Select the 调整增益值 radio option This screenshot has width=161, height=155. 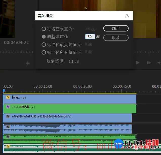point(44,37)
